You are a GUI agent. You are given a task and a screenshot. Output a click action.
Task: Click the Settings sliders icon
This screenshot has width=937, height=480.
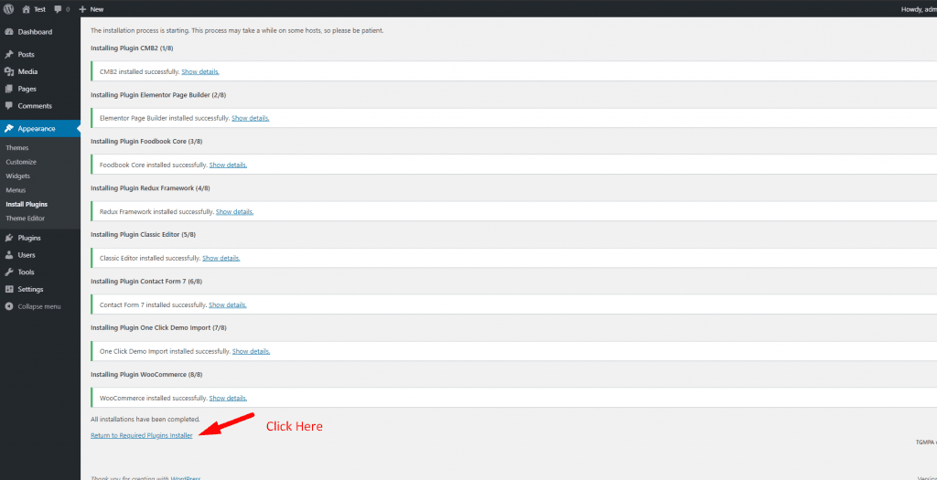(8, 289)
